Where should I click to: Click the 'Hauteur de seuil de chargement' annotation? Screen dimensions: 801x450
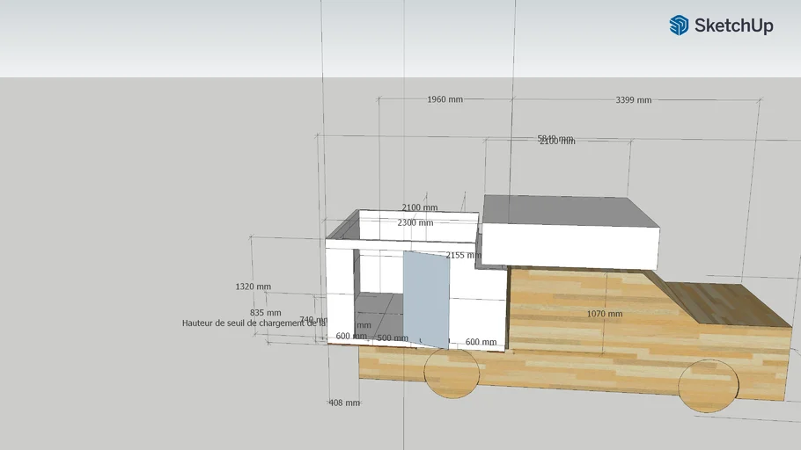click(248, 323)
